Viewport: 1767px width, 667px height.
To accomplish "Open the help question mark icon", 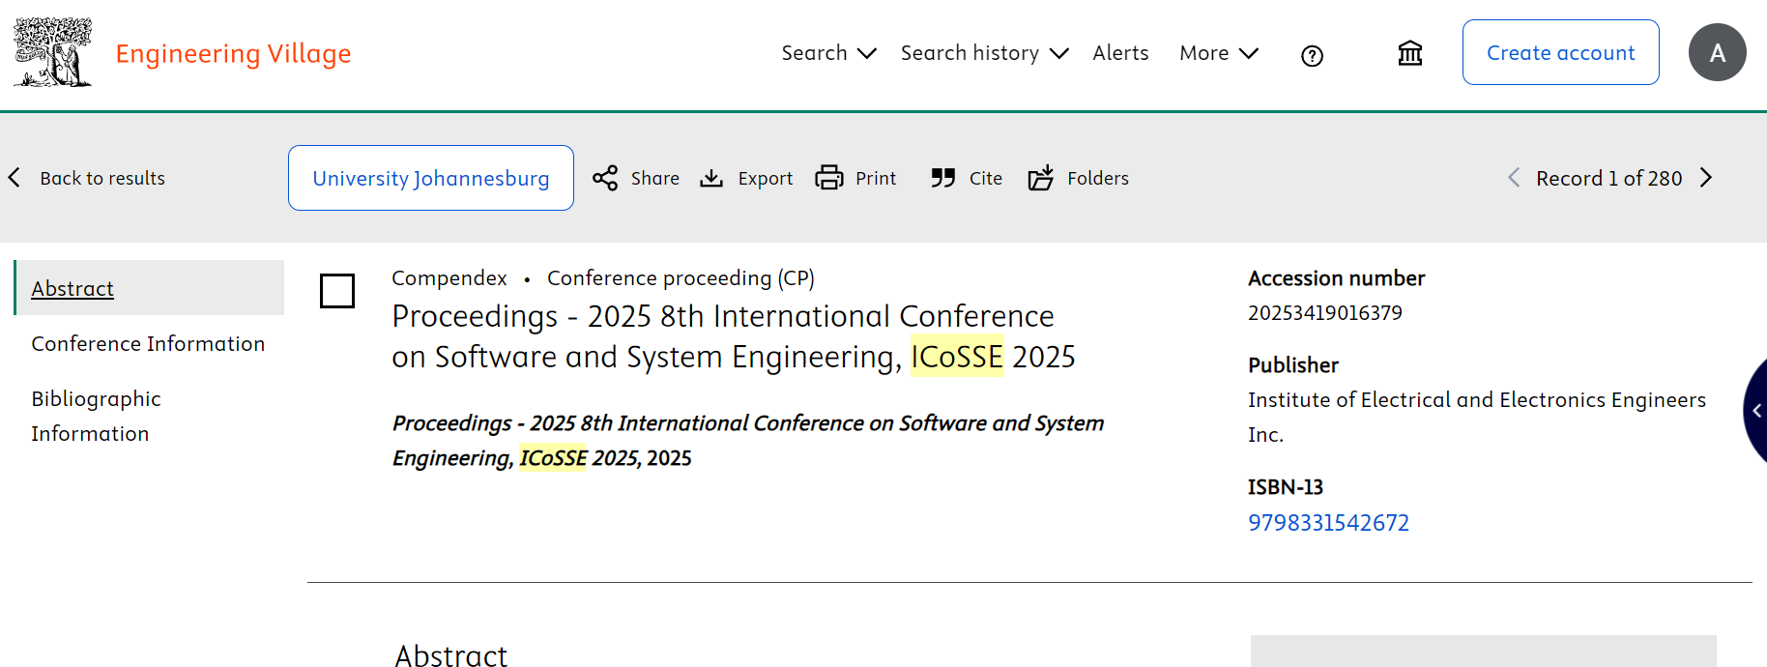I will 1312,56.
